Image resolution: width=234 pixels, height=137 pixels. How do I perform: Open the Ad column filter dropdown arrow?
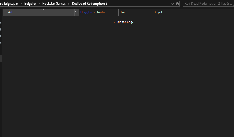click(x=76, y=12)
